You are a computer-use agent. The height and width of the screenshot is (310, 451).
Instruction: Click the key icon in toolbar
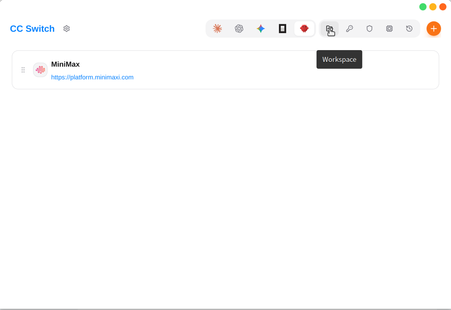(x=350, y=29)
